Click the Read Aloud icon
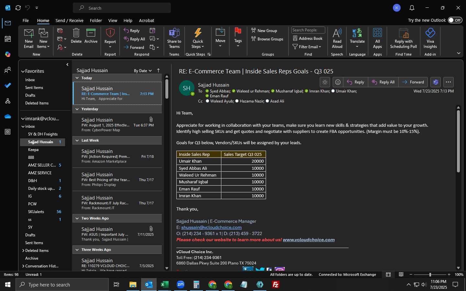The image size is (466, 291). pyautogui.click(x=337, y=33)
